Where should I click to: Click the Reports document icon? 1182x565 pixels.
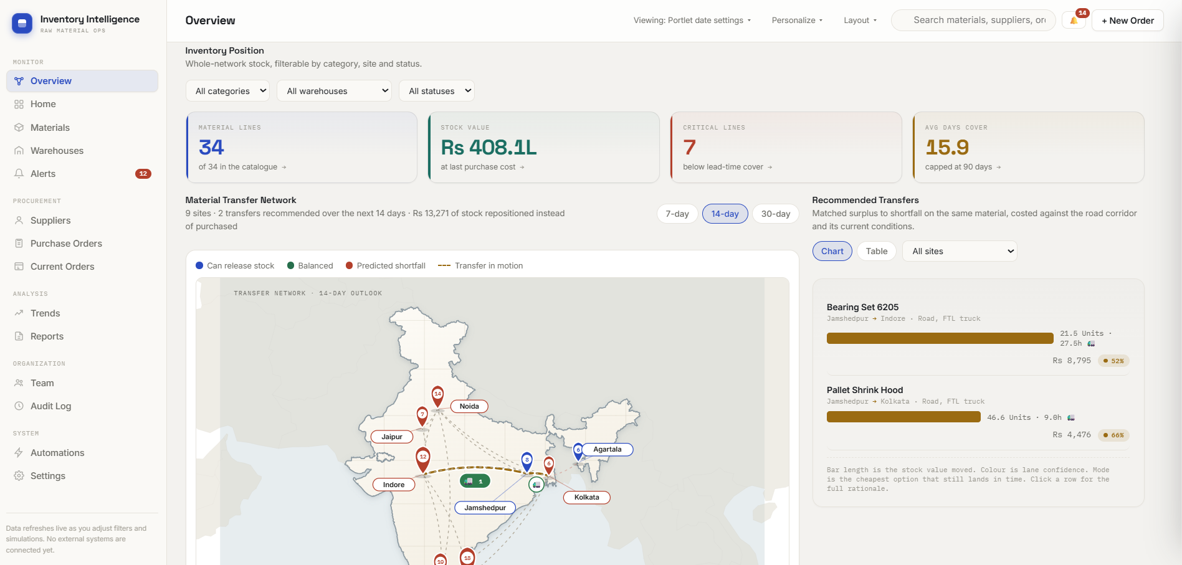click(19, 336)
